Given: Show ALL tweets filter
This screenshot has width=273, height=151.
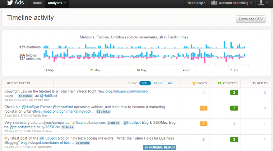Looking at the screenshot, I should (171, 83).
